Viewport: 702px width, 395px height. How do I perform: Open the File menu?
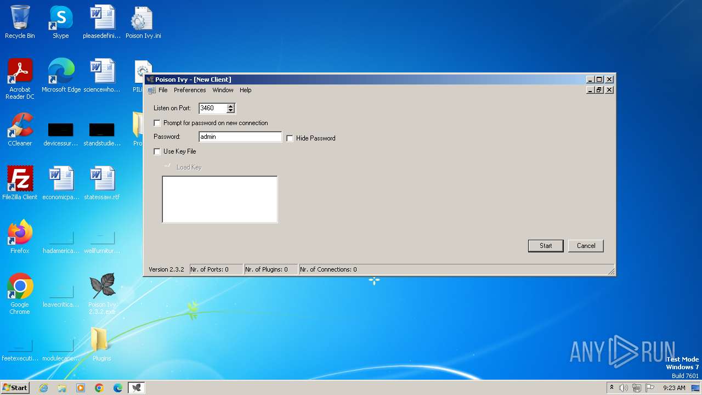pyautogui.click(x=163, y=90)
